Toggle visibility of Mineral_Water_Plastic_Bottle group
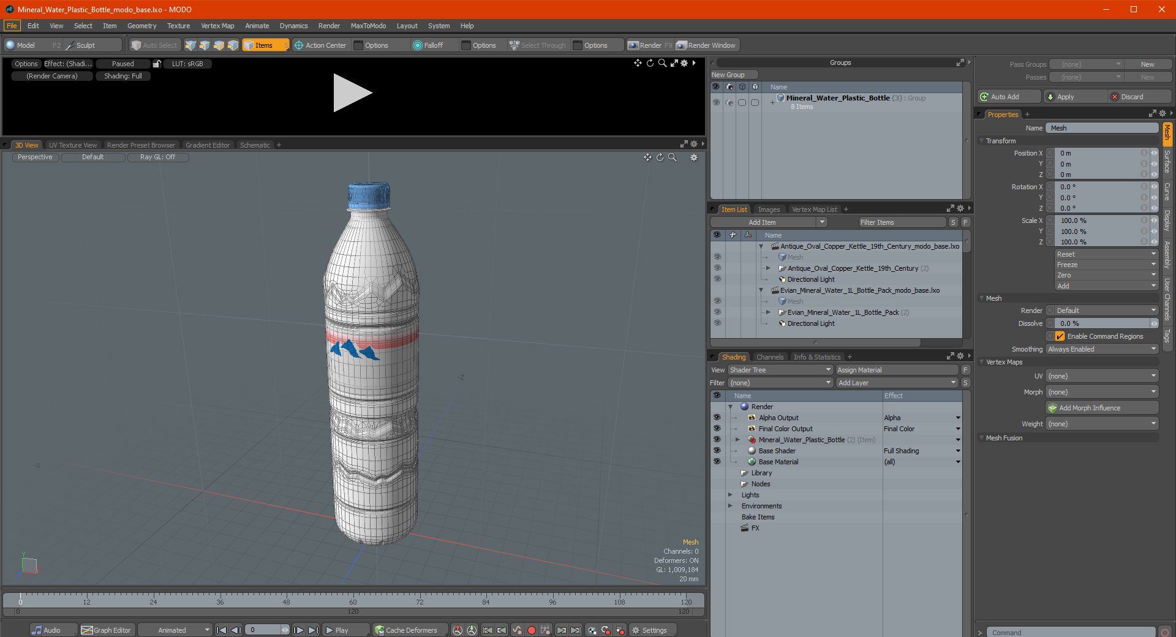 pyautogui.click(x=716, y=102)
